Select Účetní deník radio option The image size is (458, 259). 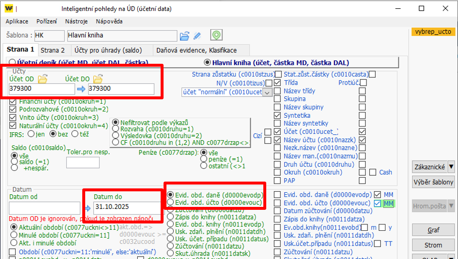(12, 63)
